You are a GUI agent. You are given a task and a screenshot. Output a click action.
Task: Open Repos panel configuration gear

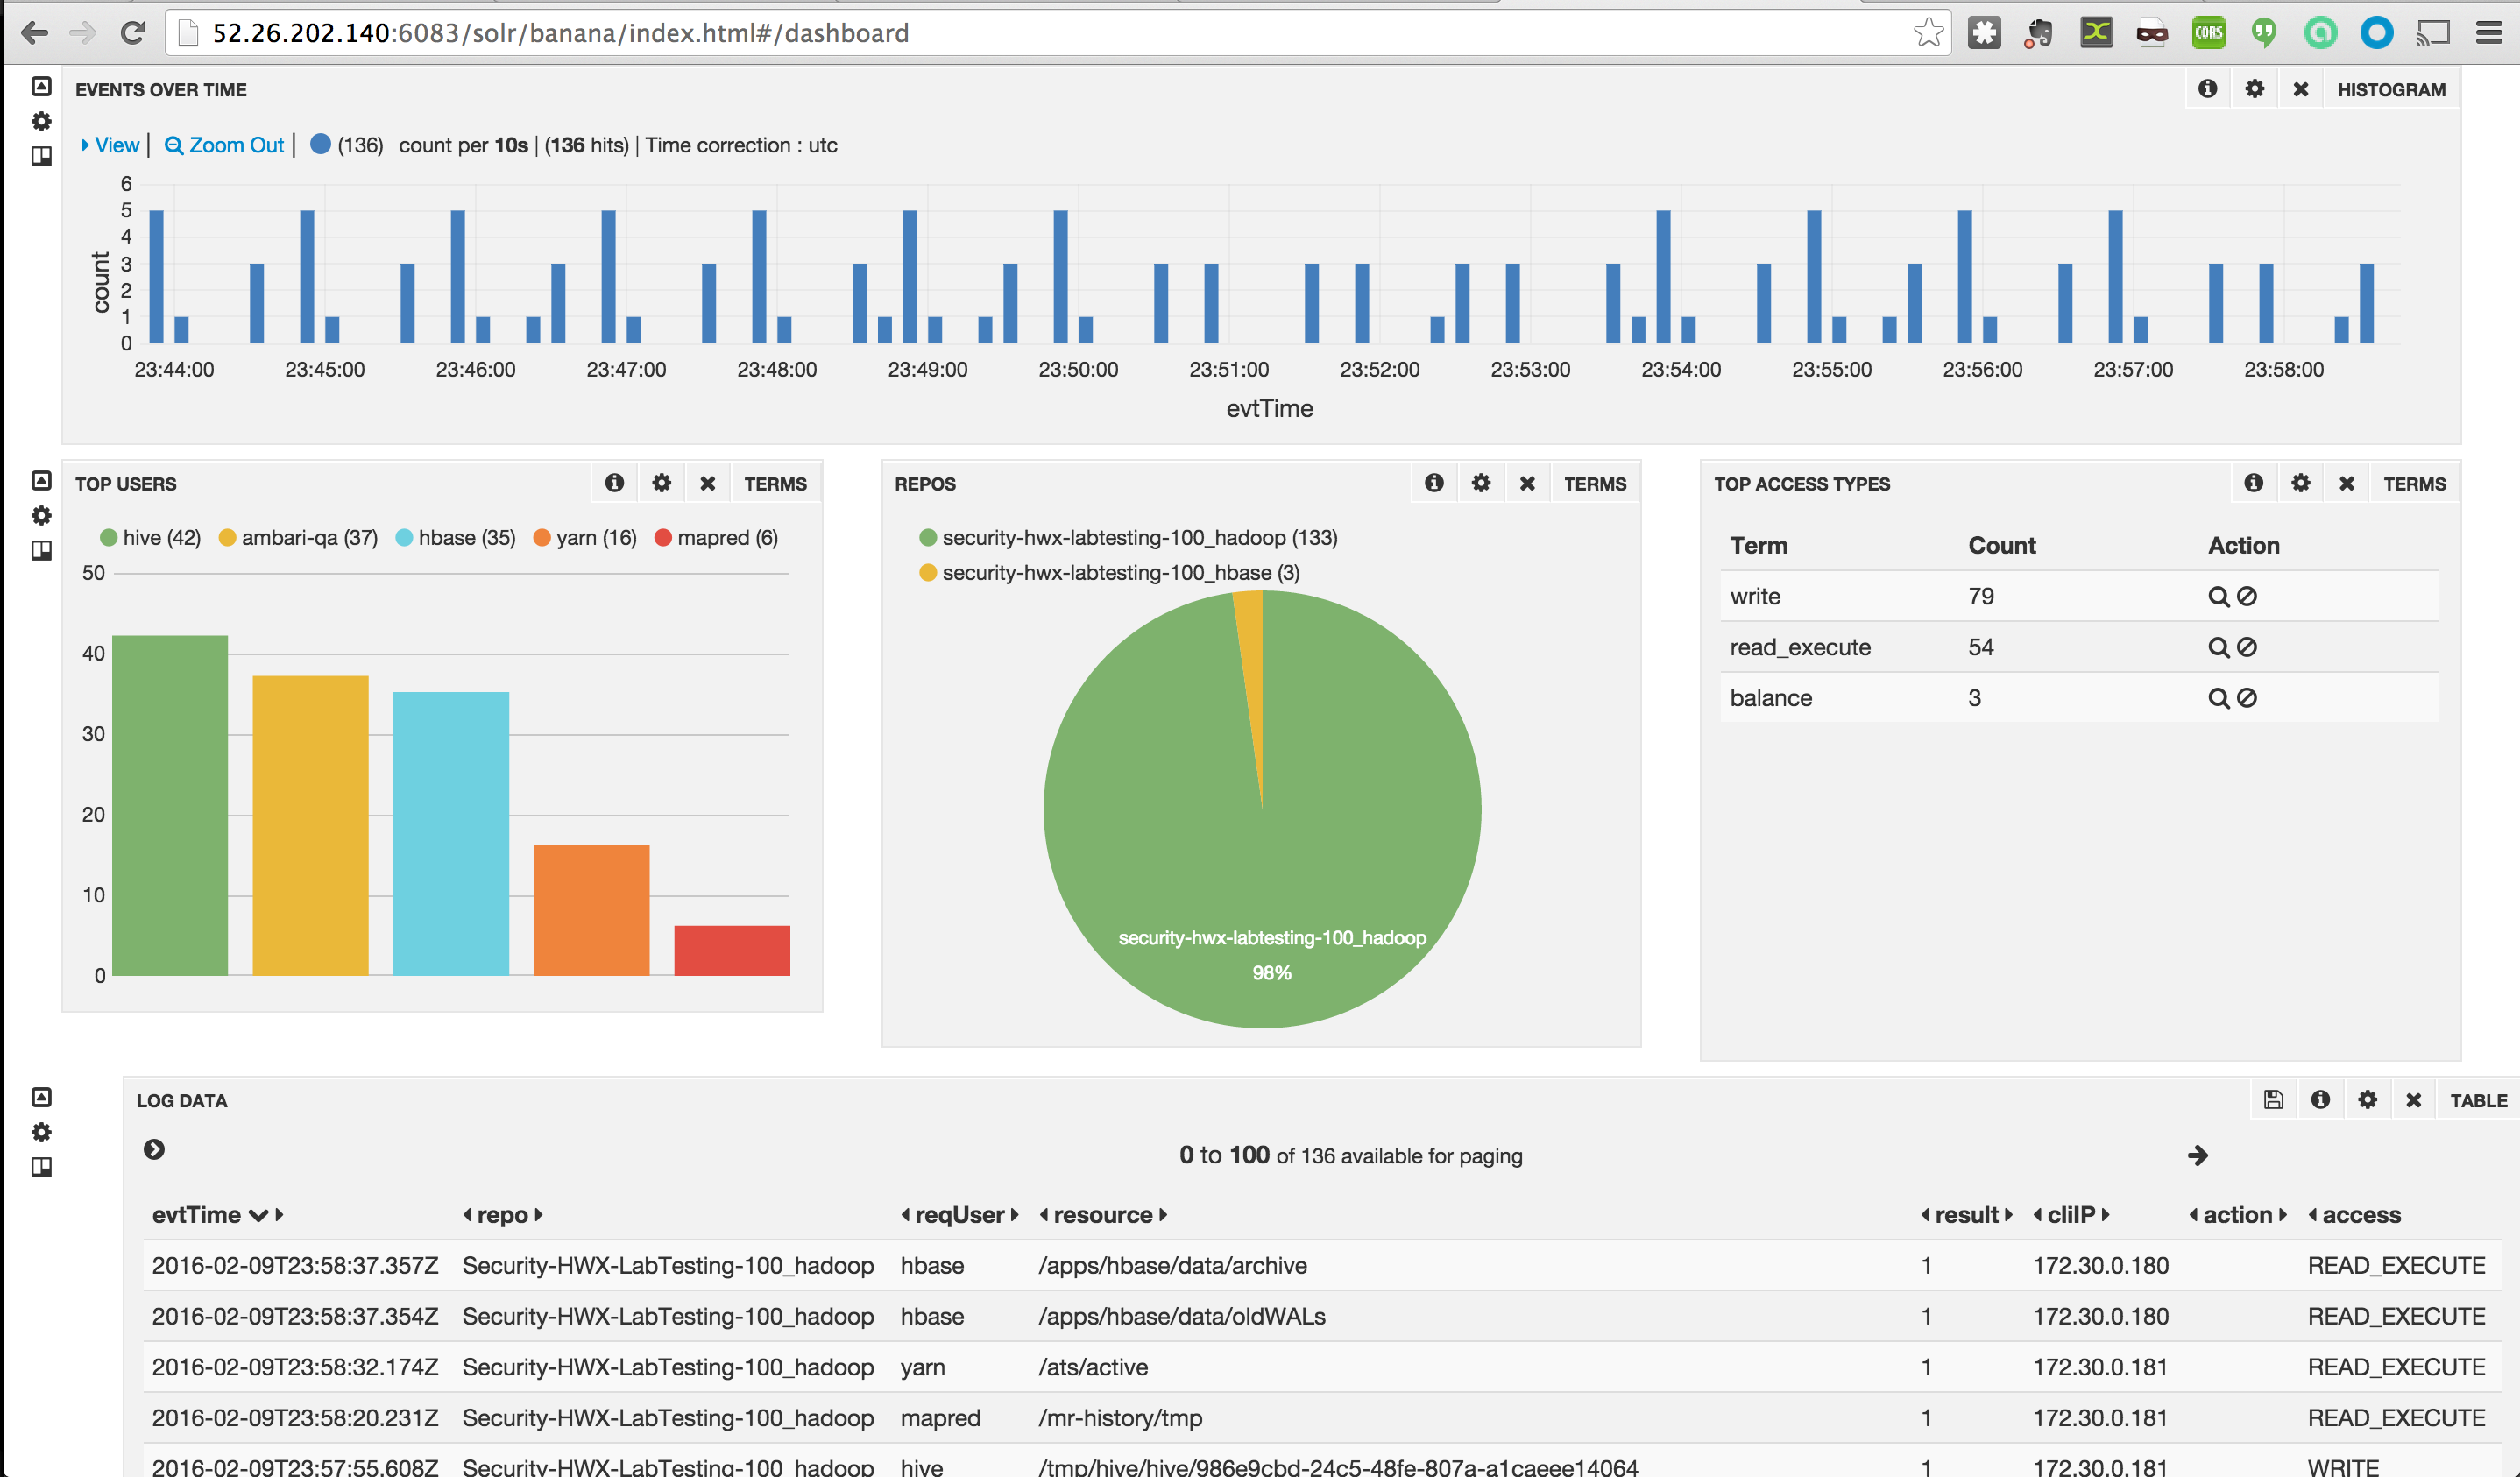coord(1480,483)
